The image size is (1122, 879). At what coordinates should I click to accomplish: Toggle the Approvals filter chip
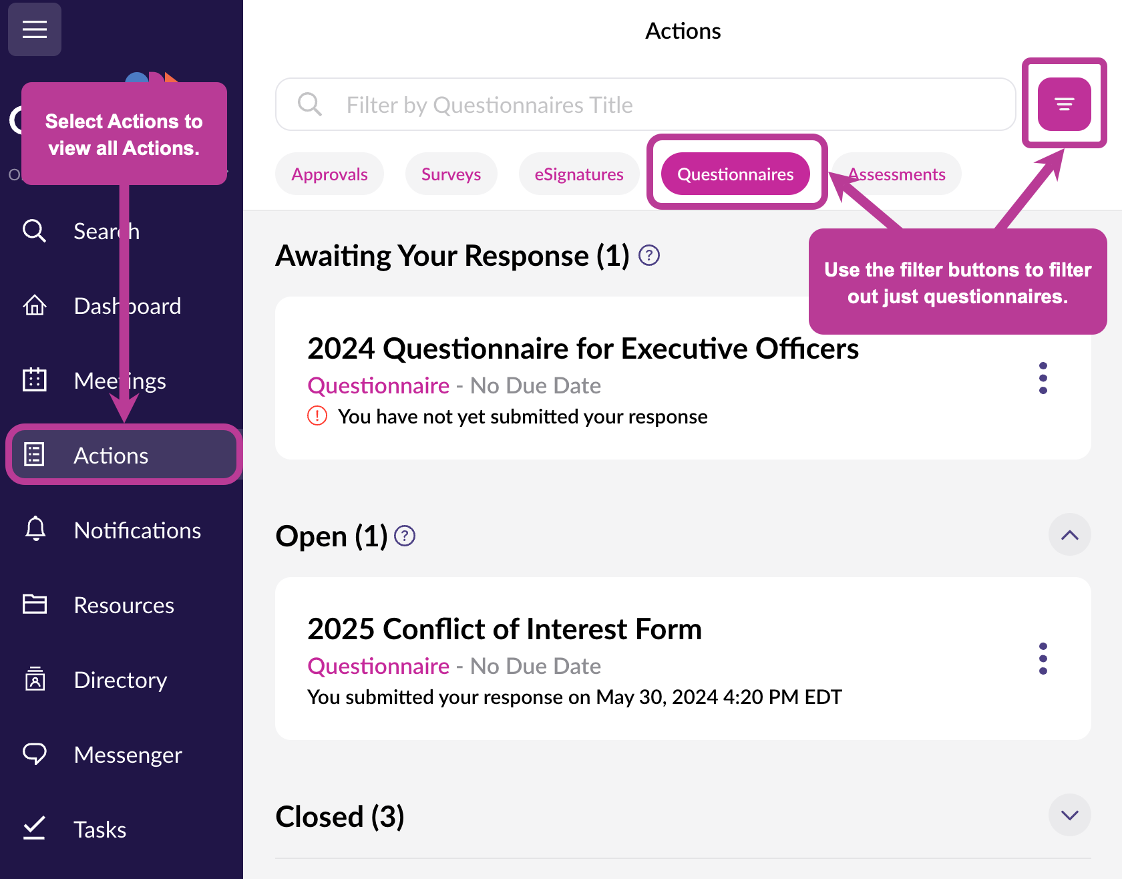(x=329, y=174)
